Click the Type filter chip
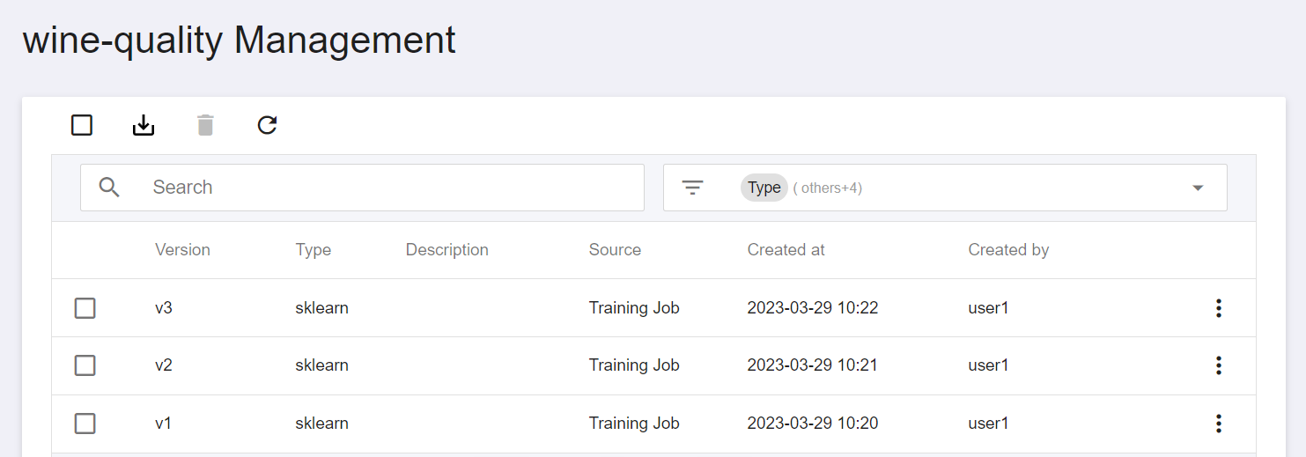The height and width of the screenshot is (457, 1306). (x=764, y=188)
